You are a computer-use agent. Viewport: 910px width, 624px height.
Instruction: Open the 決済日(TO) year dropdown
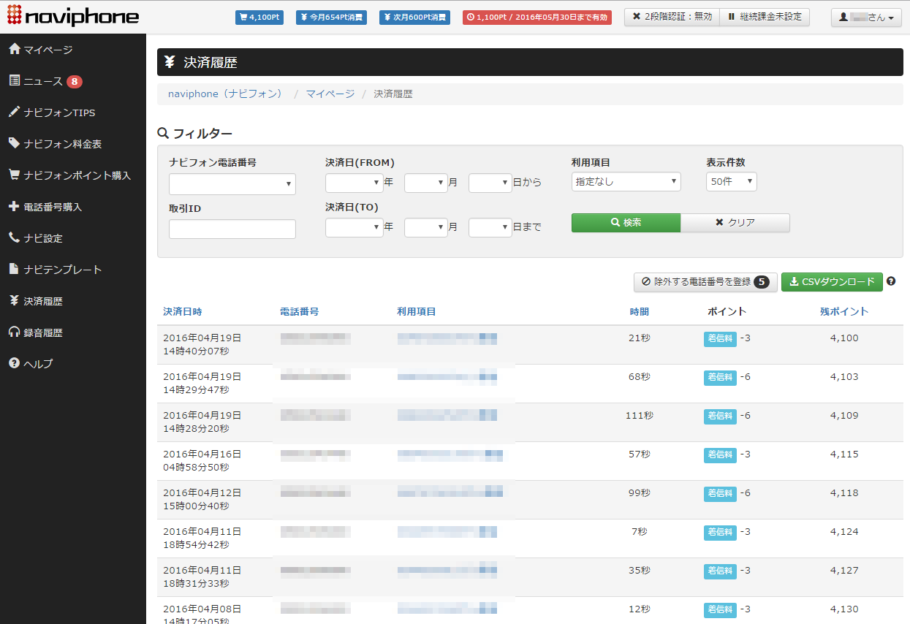click(x=354, y=228)
